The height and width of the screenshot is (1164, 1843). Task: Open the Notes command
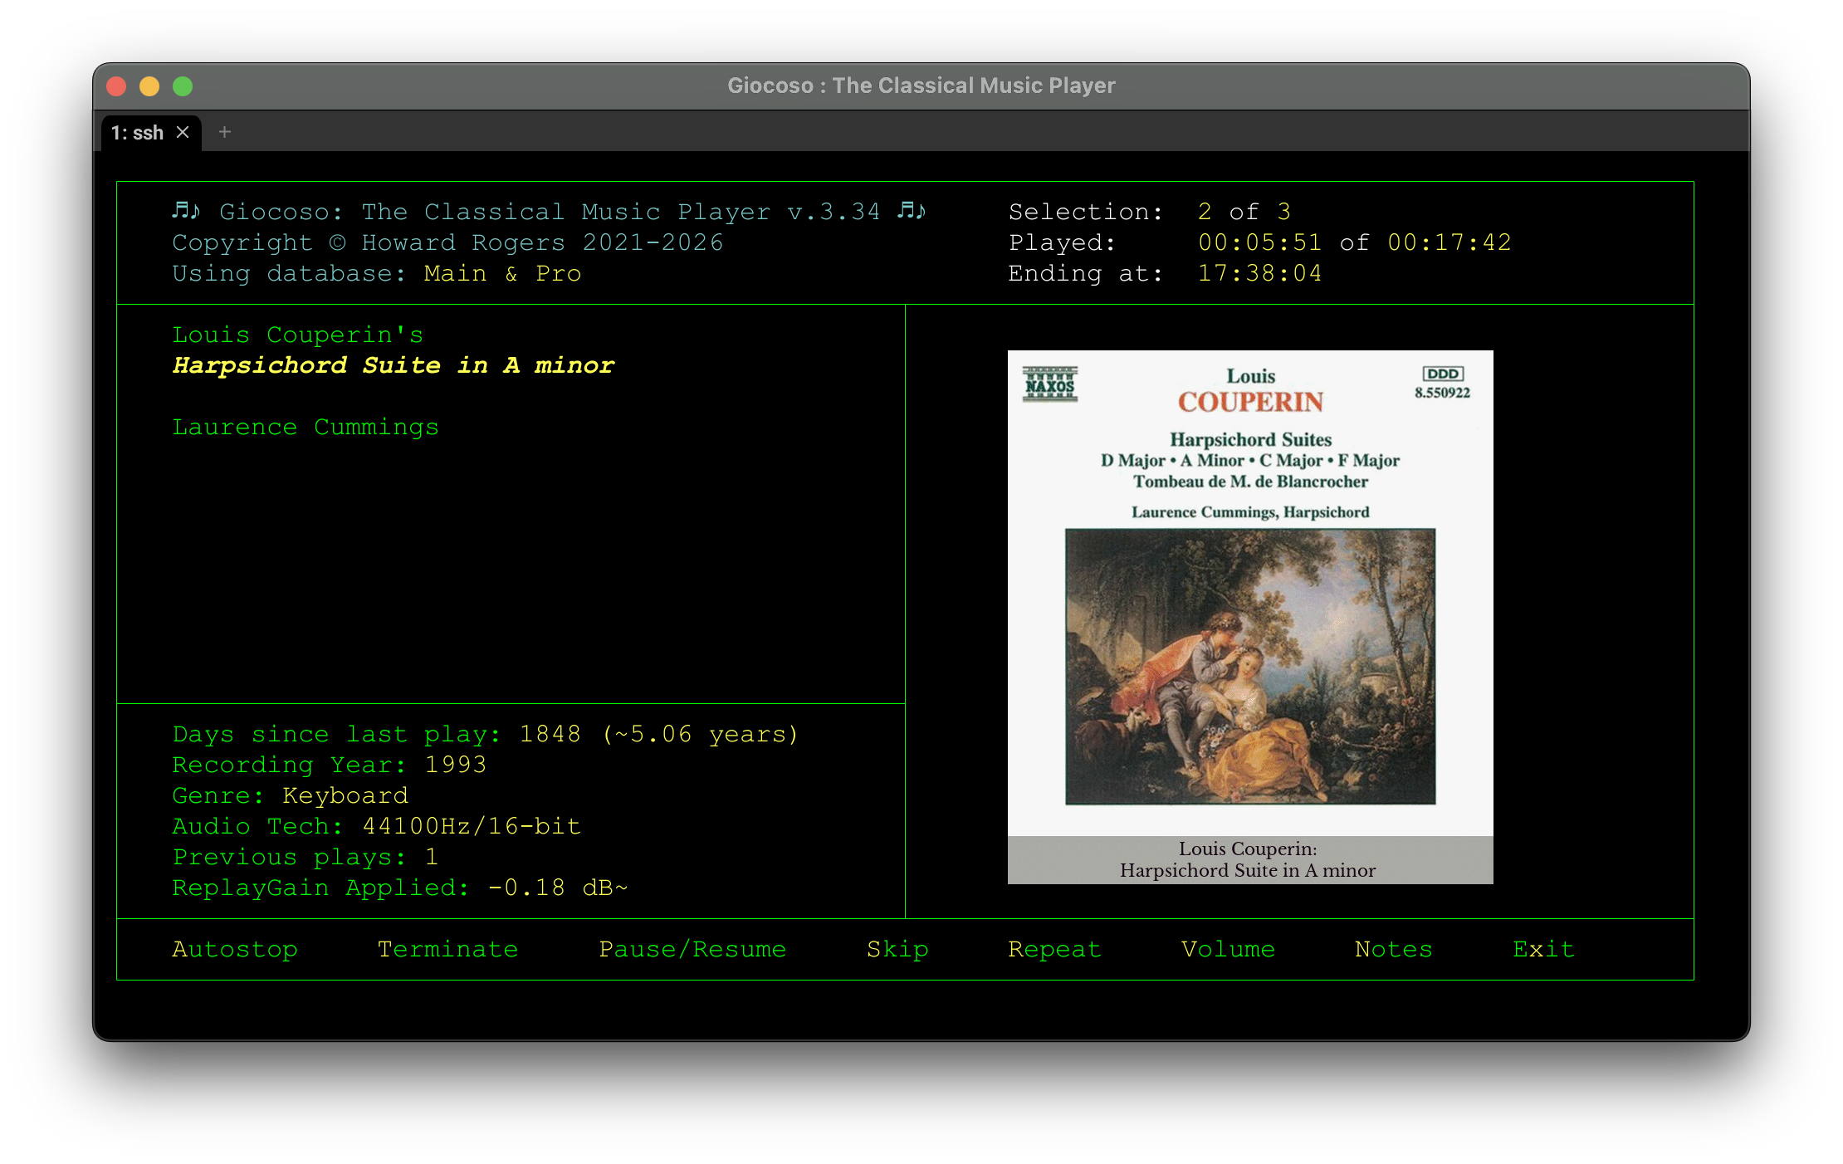point(1392,949)
